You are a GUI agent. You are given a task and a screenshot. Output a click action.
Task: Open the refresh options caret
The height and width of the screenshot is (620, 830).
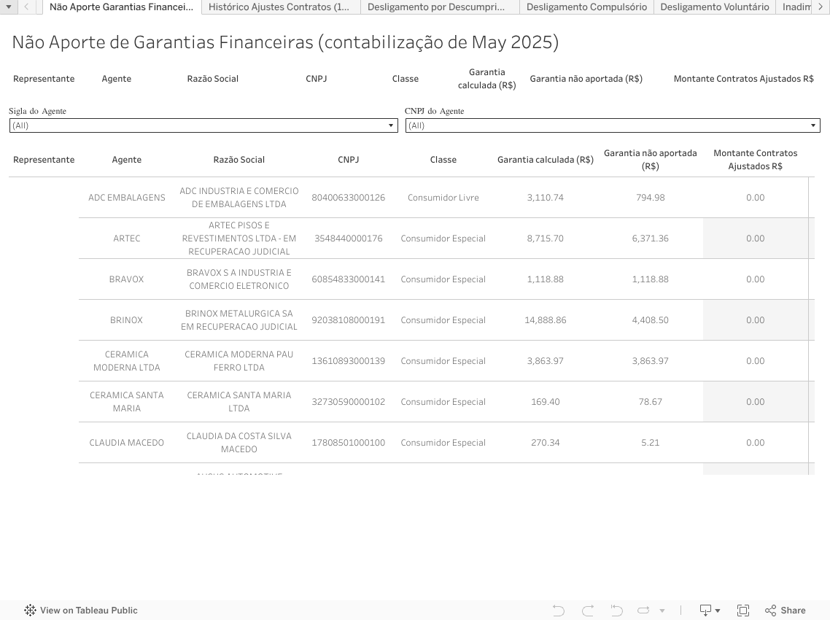coord(662,611)
